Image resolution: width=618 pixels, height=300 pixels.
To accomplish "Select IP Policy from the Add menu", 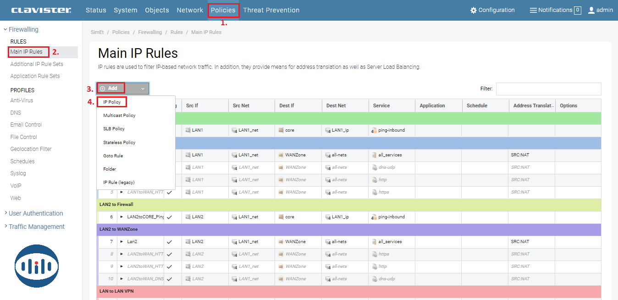I will pos(112,102).
